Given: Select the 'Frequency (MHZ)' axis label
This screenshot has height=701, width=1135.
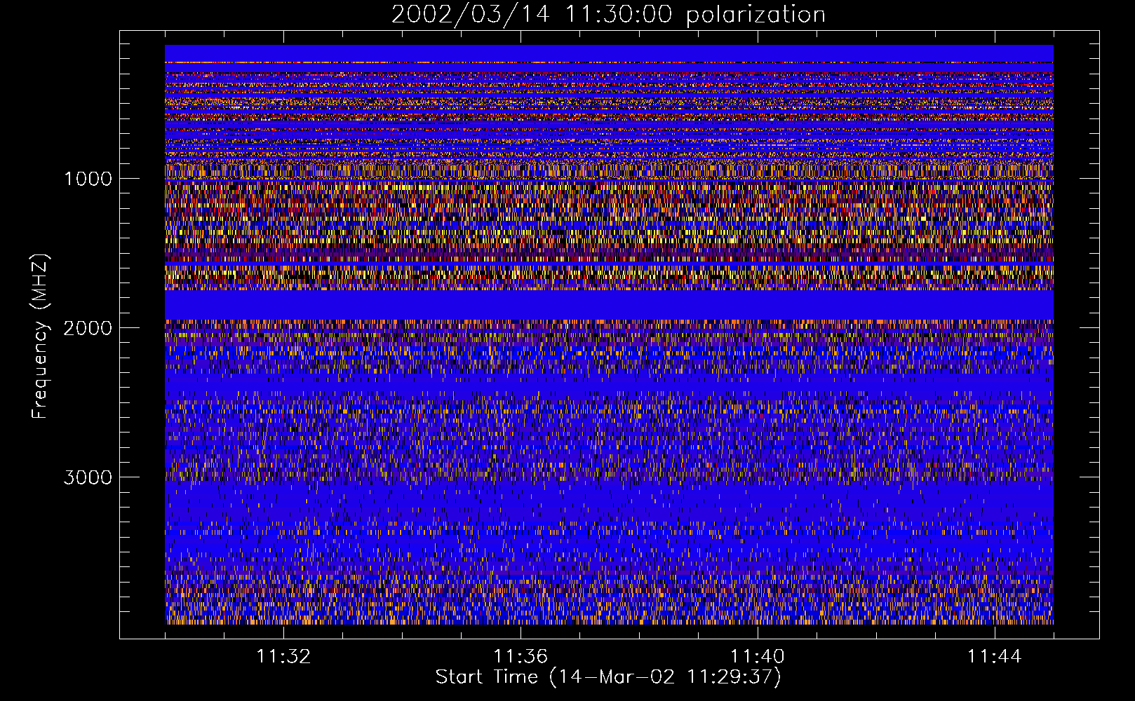Looking at the screenshot, I should pos(40,336).
